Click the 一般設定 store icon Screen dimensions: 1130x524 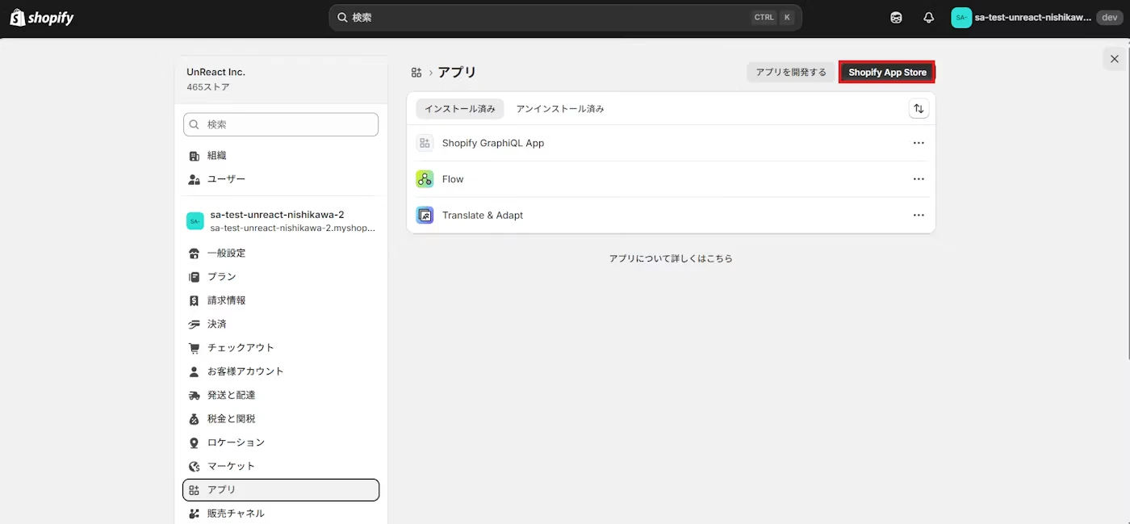pos(194,254)
